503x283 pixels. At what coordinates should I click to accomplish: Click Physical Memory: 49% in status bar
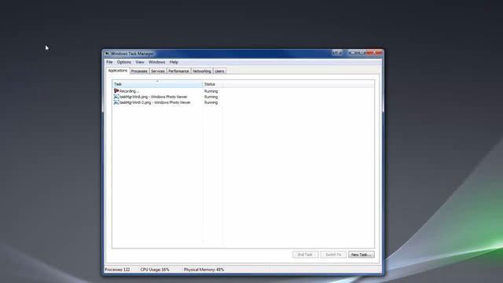pos(204,270)
